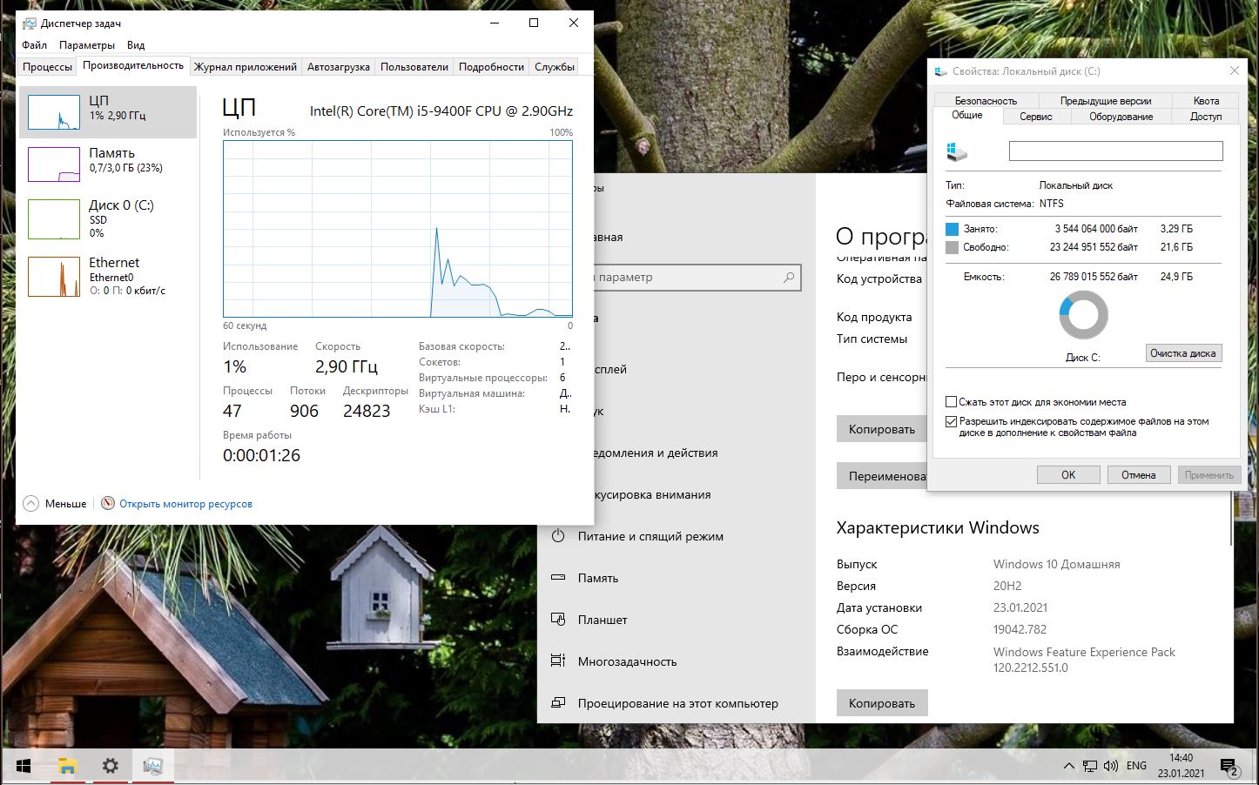Click the resource monitor icon
This screenshot has height=785, width=1259.
(x=108, y=503)
